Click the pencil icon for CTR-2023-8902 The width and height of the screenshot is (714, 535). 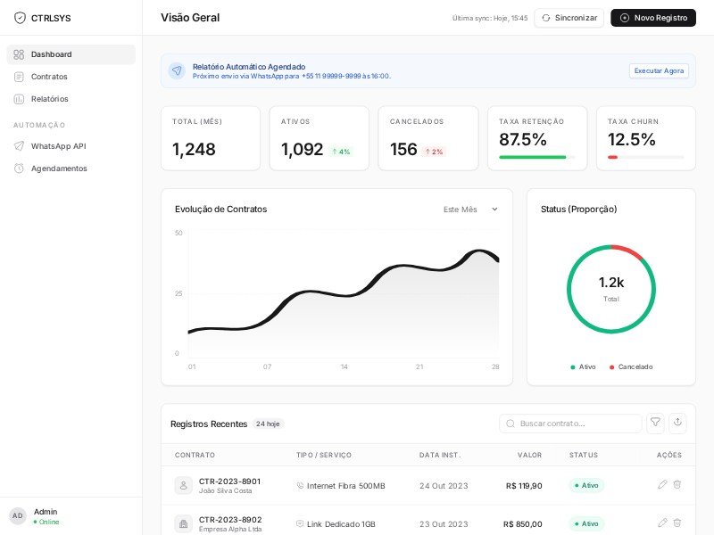click(x=662, y=523)
